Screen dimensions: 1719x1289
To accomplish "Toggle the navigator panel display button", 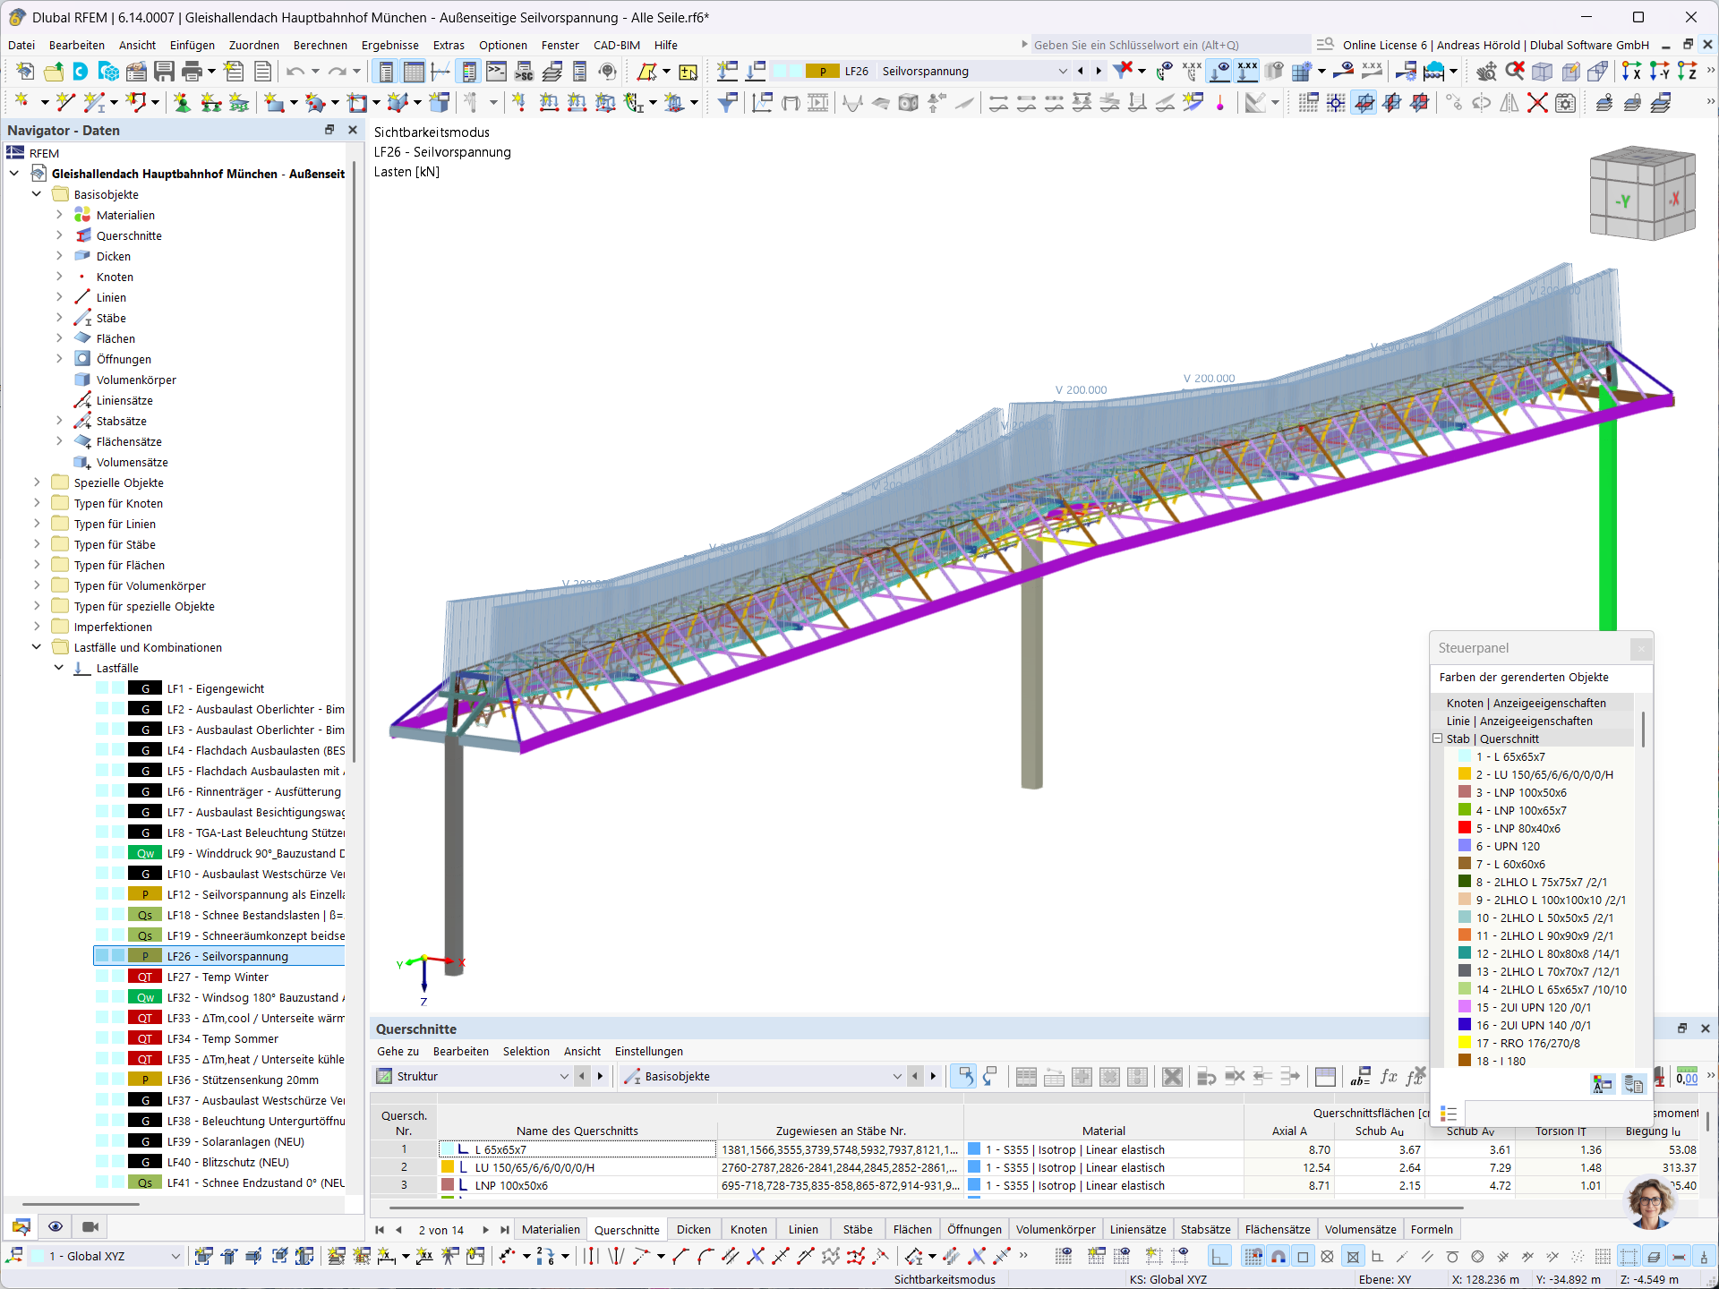I will tap(386, 72).
